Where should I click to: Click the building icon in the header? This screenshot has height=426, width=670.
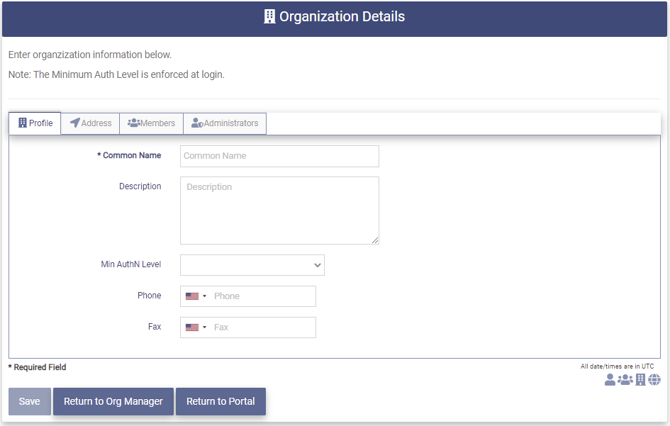coord(269,16)
